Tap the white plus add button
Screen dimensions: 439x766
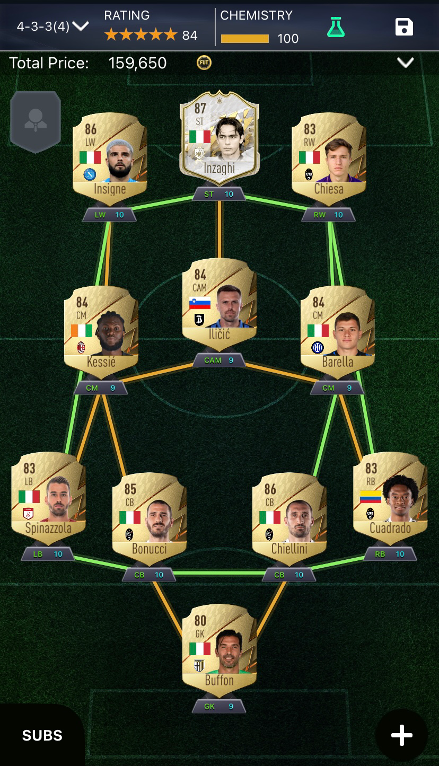401,735
